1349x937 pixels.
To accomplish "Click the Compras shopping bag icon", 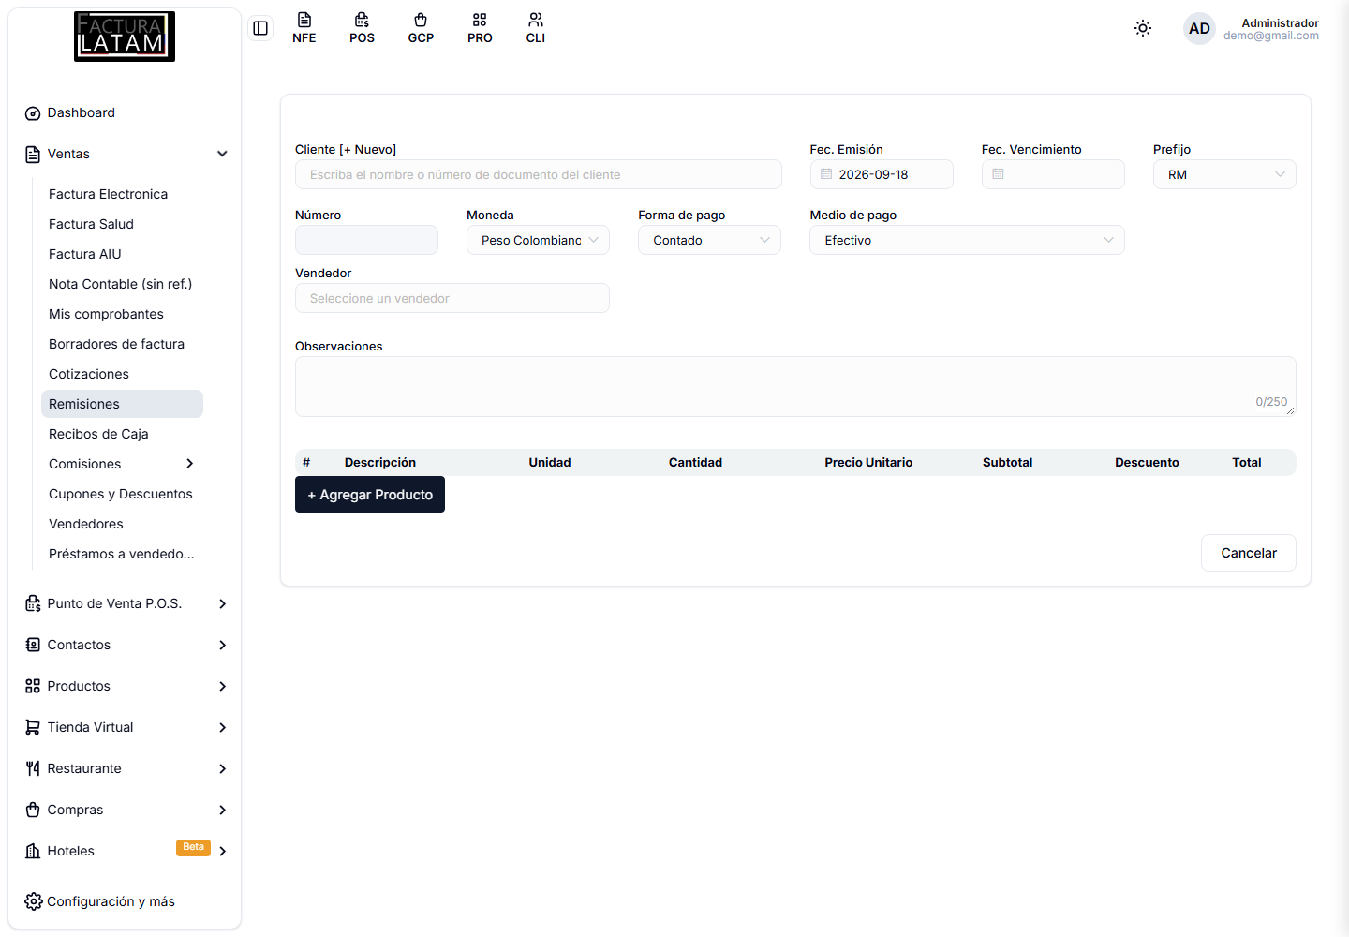I will point(33,810).
